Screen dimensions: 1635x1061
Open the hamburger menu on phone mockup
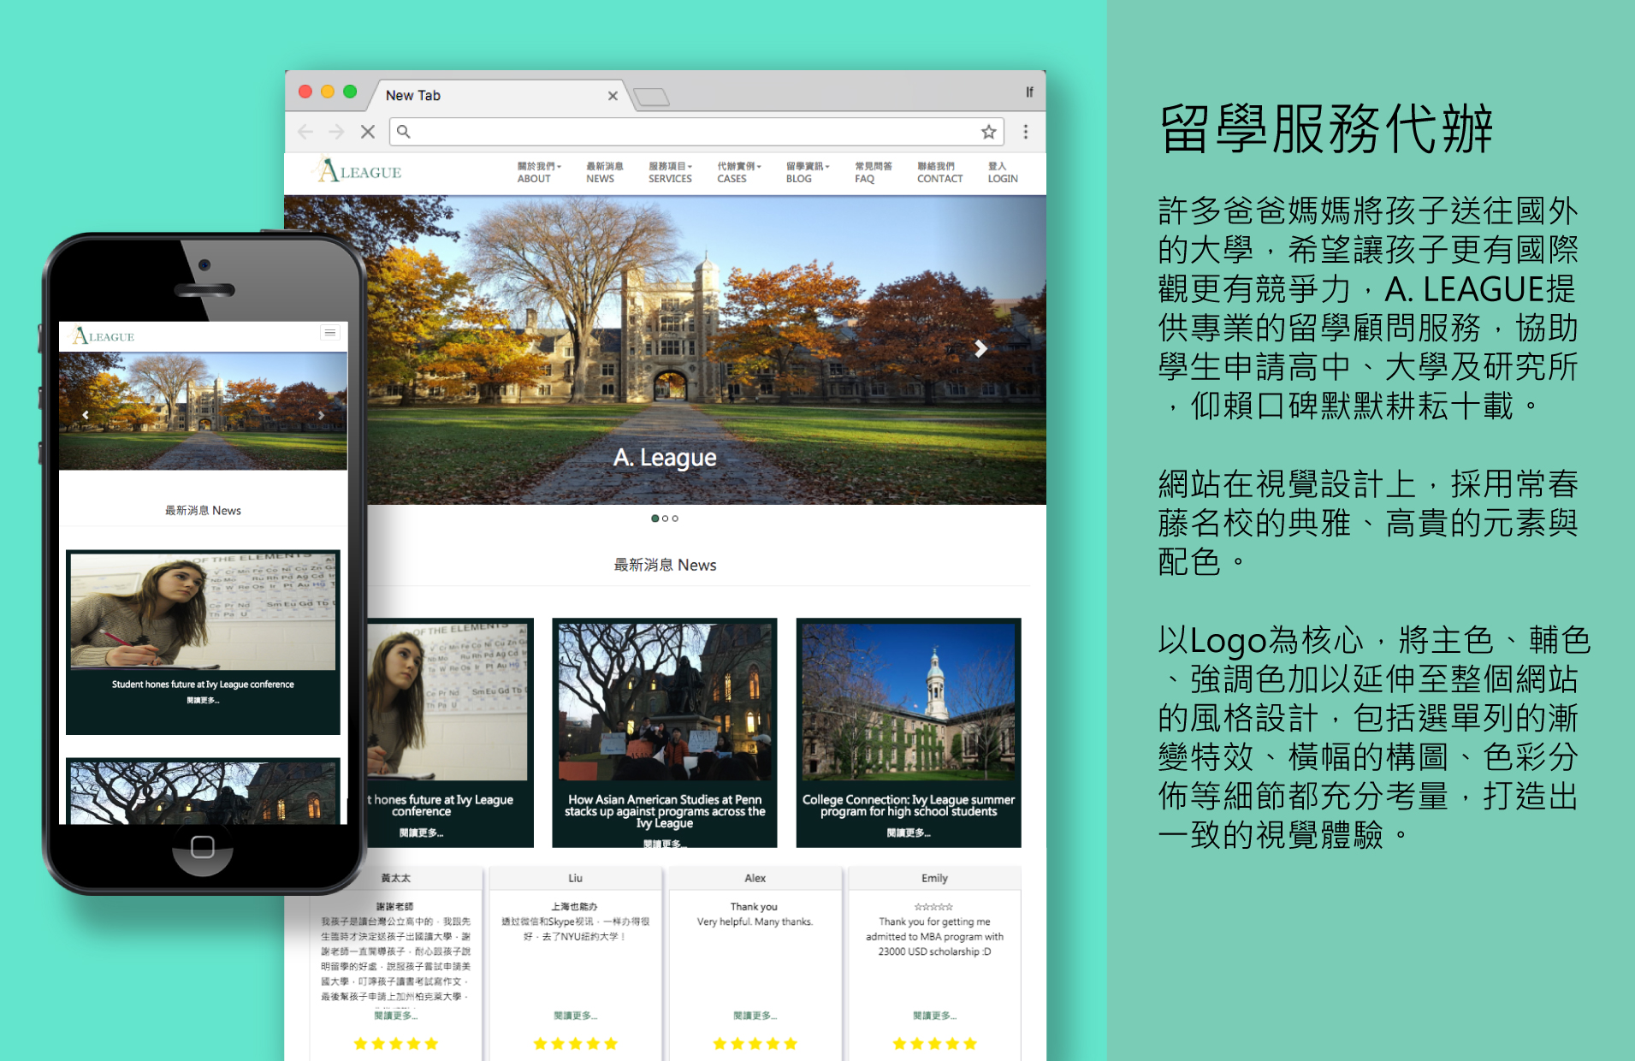pos(329,333)
